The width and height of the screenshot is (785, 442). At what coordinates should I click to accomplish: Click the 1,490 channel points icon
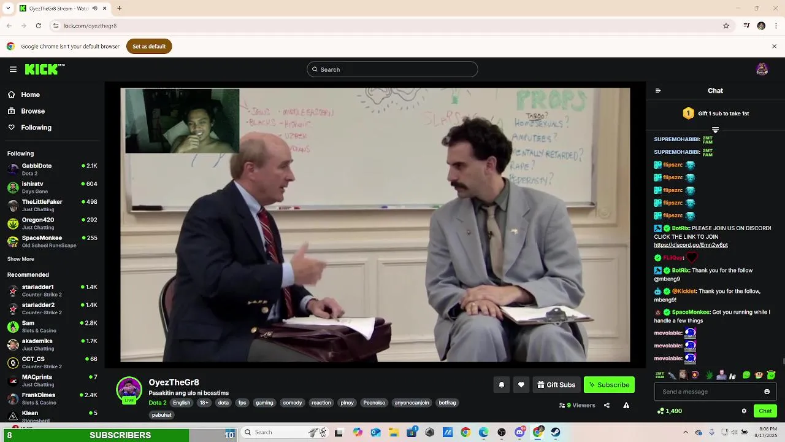(660, 411)
